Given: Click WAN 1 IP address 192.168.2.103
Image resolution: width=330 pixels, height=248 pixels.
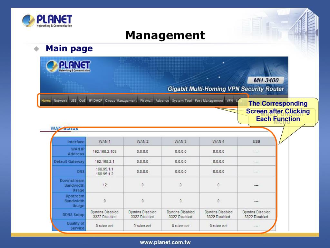Looking at the screenshot, I should coord(105,152).
